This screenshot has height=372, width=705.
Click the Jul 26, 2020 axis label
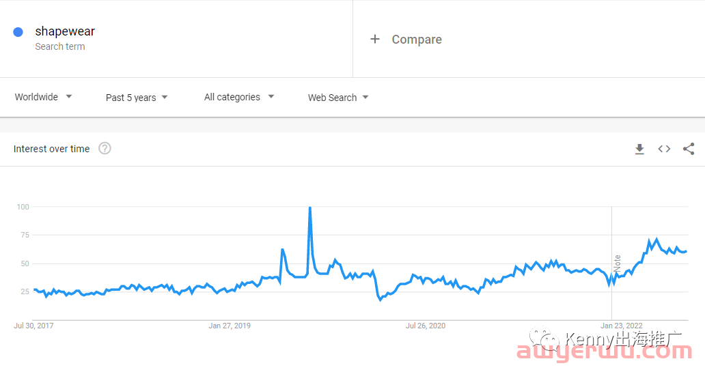click(426, 326)
